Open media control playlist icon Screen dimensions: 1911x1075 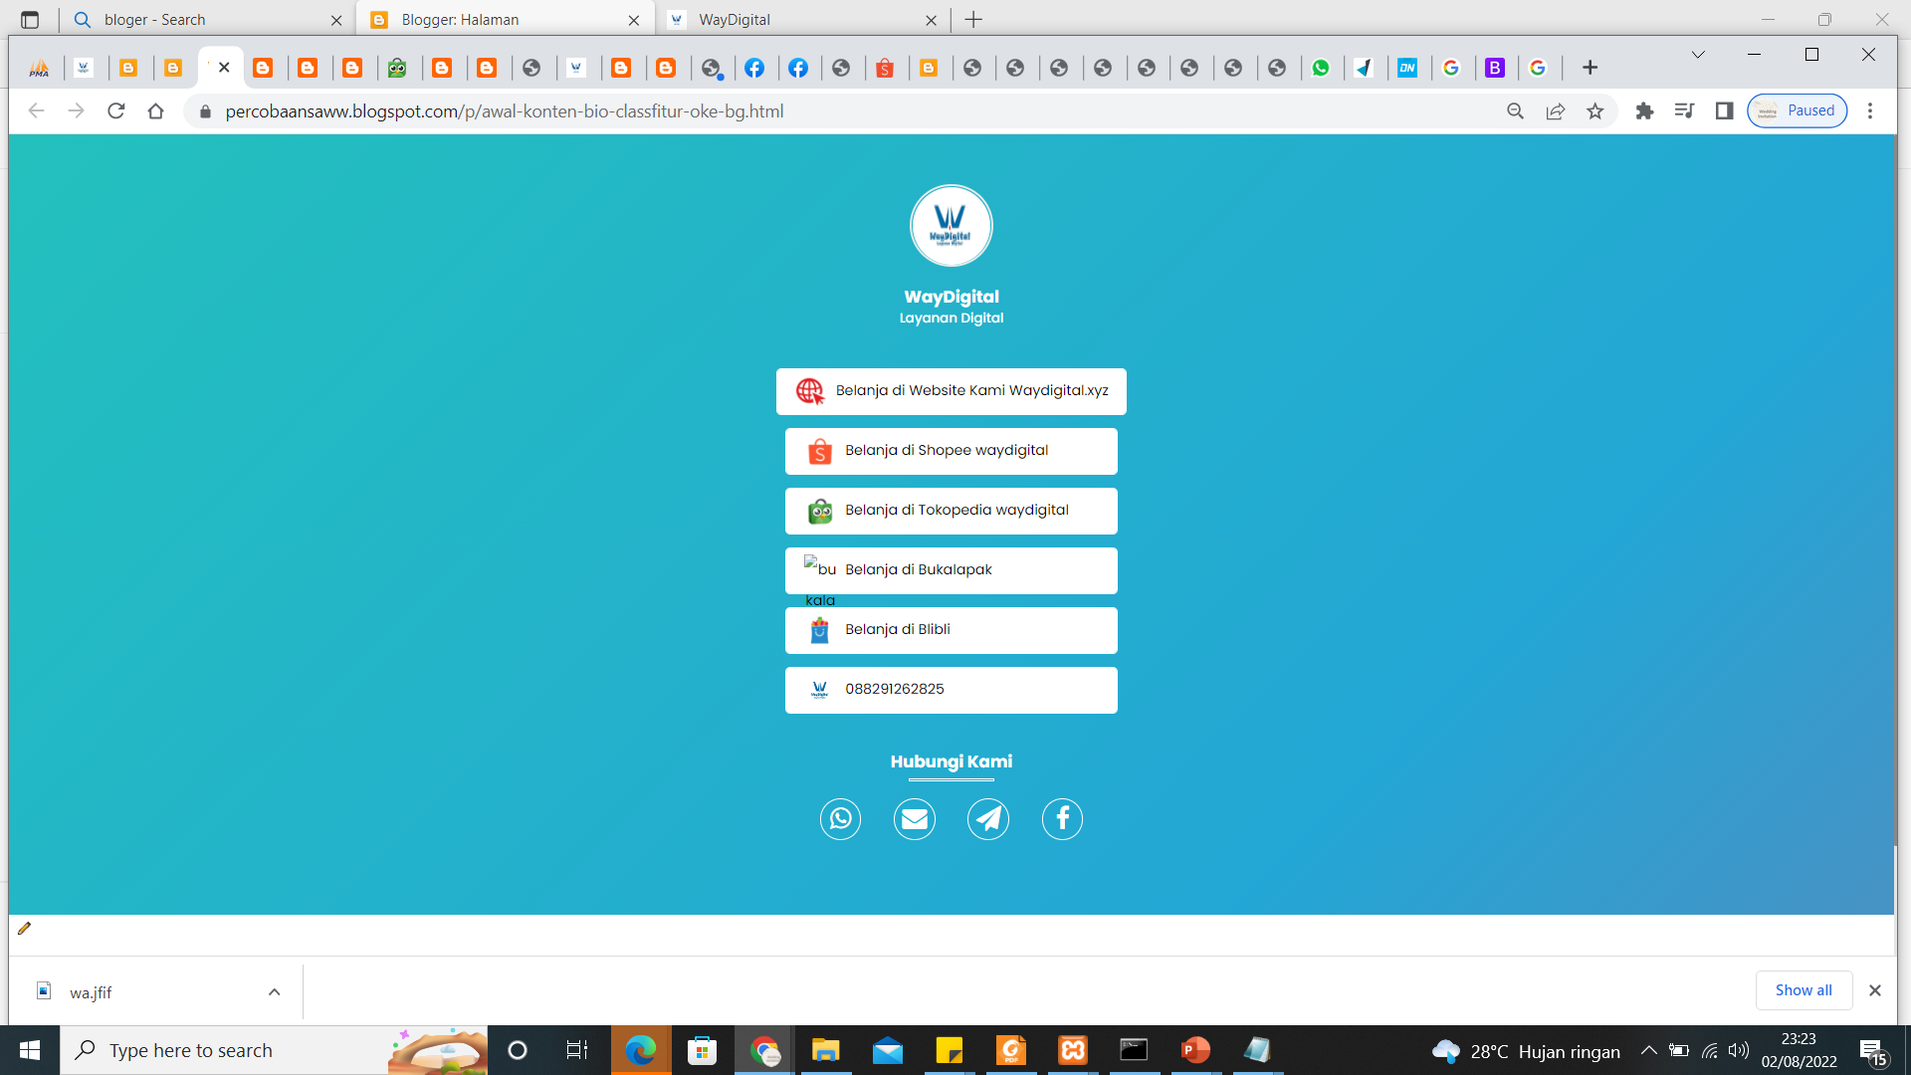1684,111
